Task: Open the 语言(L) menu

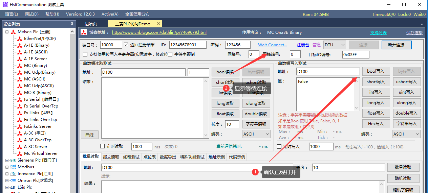Action: point(12,14)
